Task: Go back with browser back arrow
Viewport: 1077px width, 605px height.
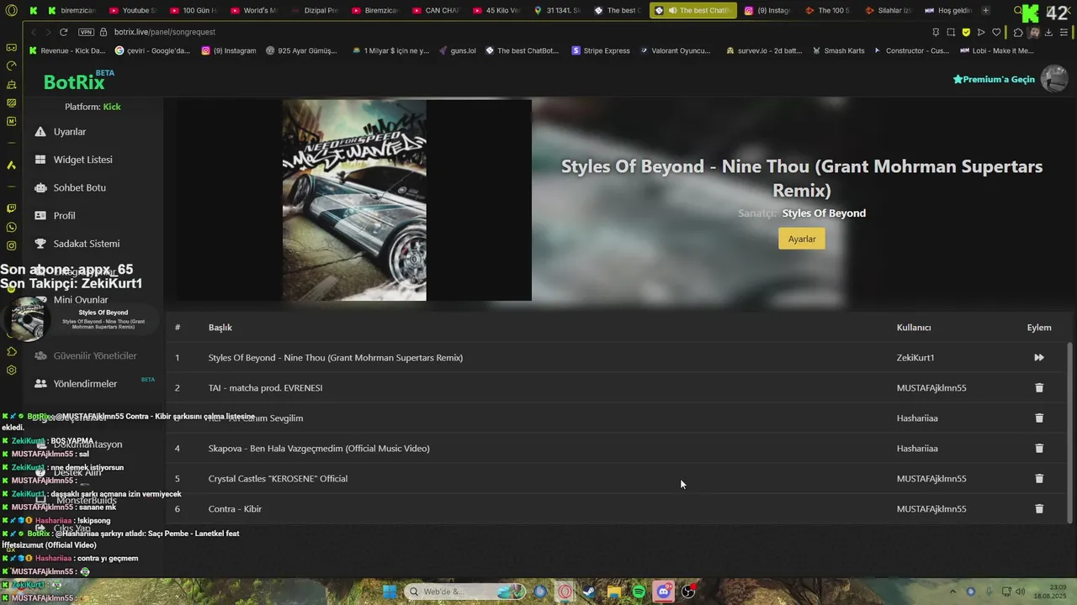Action: 34,32
